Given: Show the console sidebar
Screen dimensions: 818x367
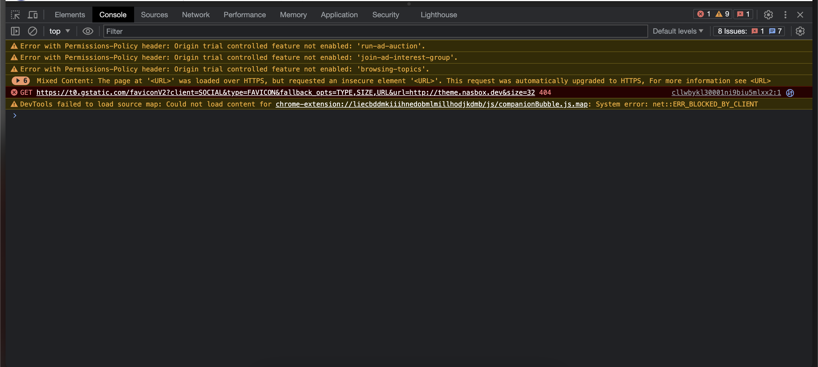Looking at the screenshot, I should coord(15,31).
